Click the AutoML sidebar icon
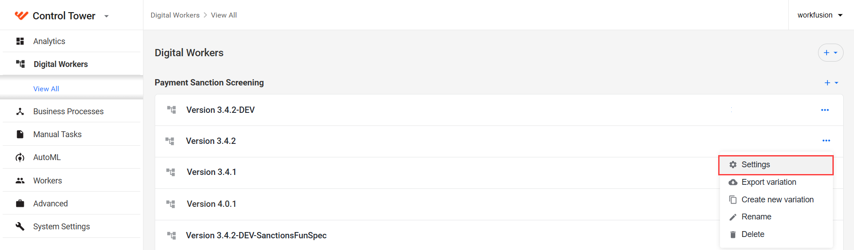 click(x=20, y=157)
